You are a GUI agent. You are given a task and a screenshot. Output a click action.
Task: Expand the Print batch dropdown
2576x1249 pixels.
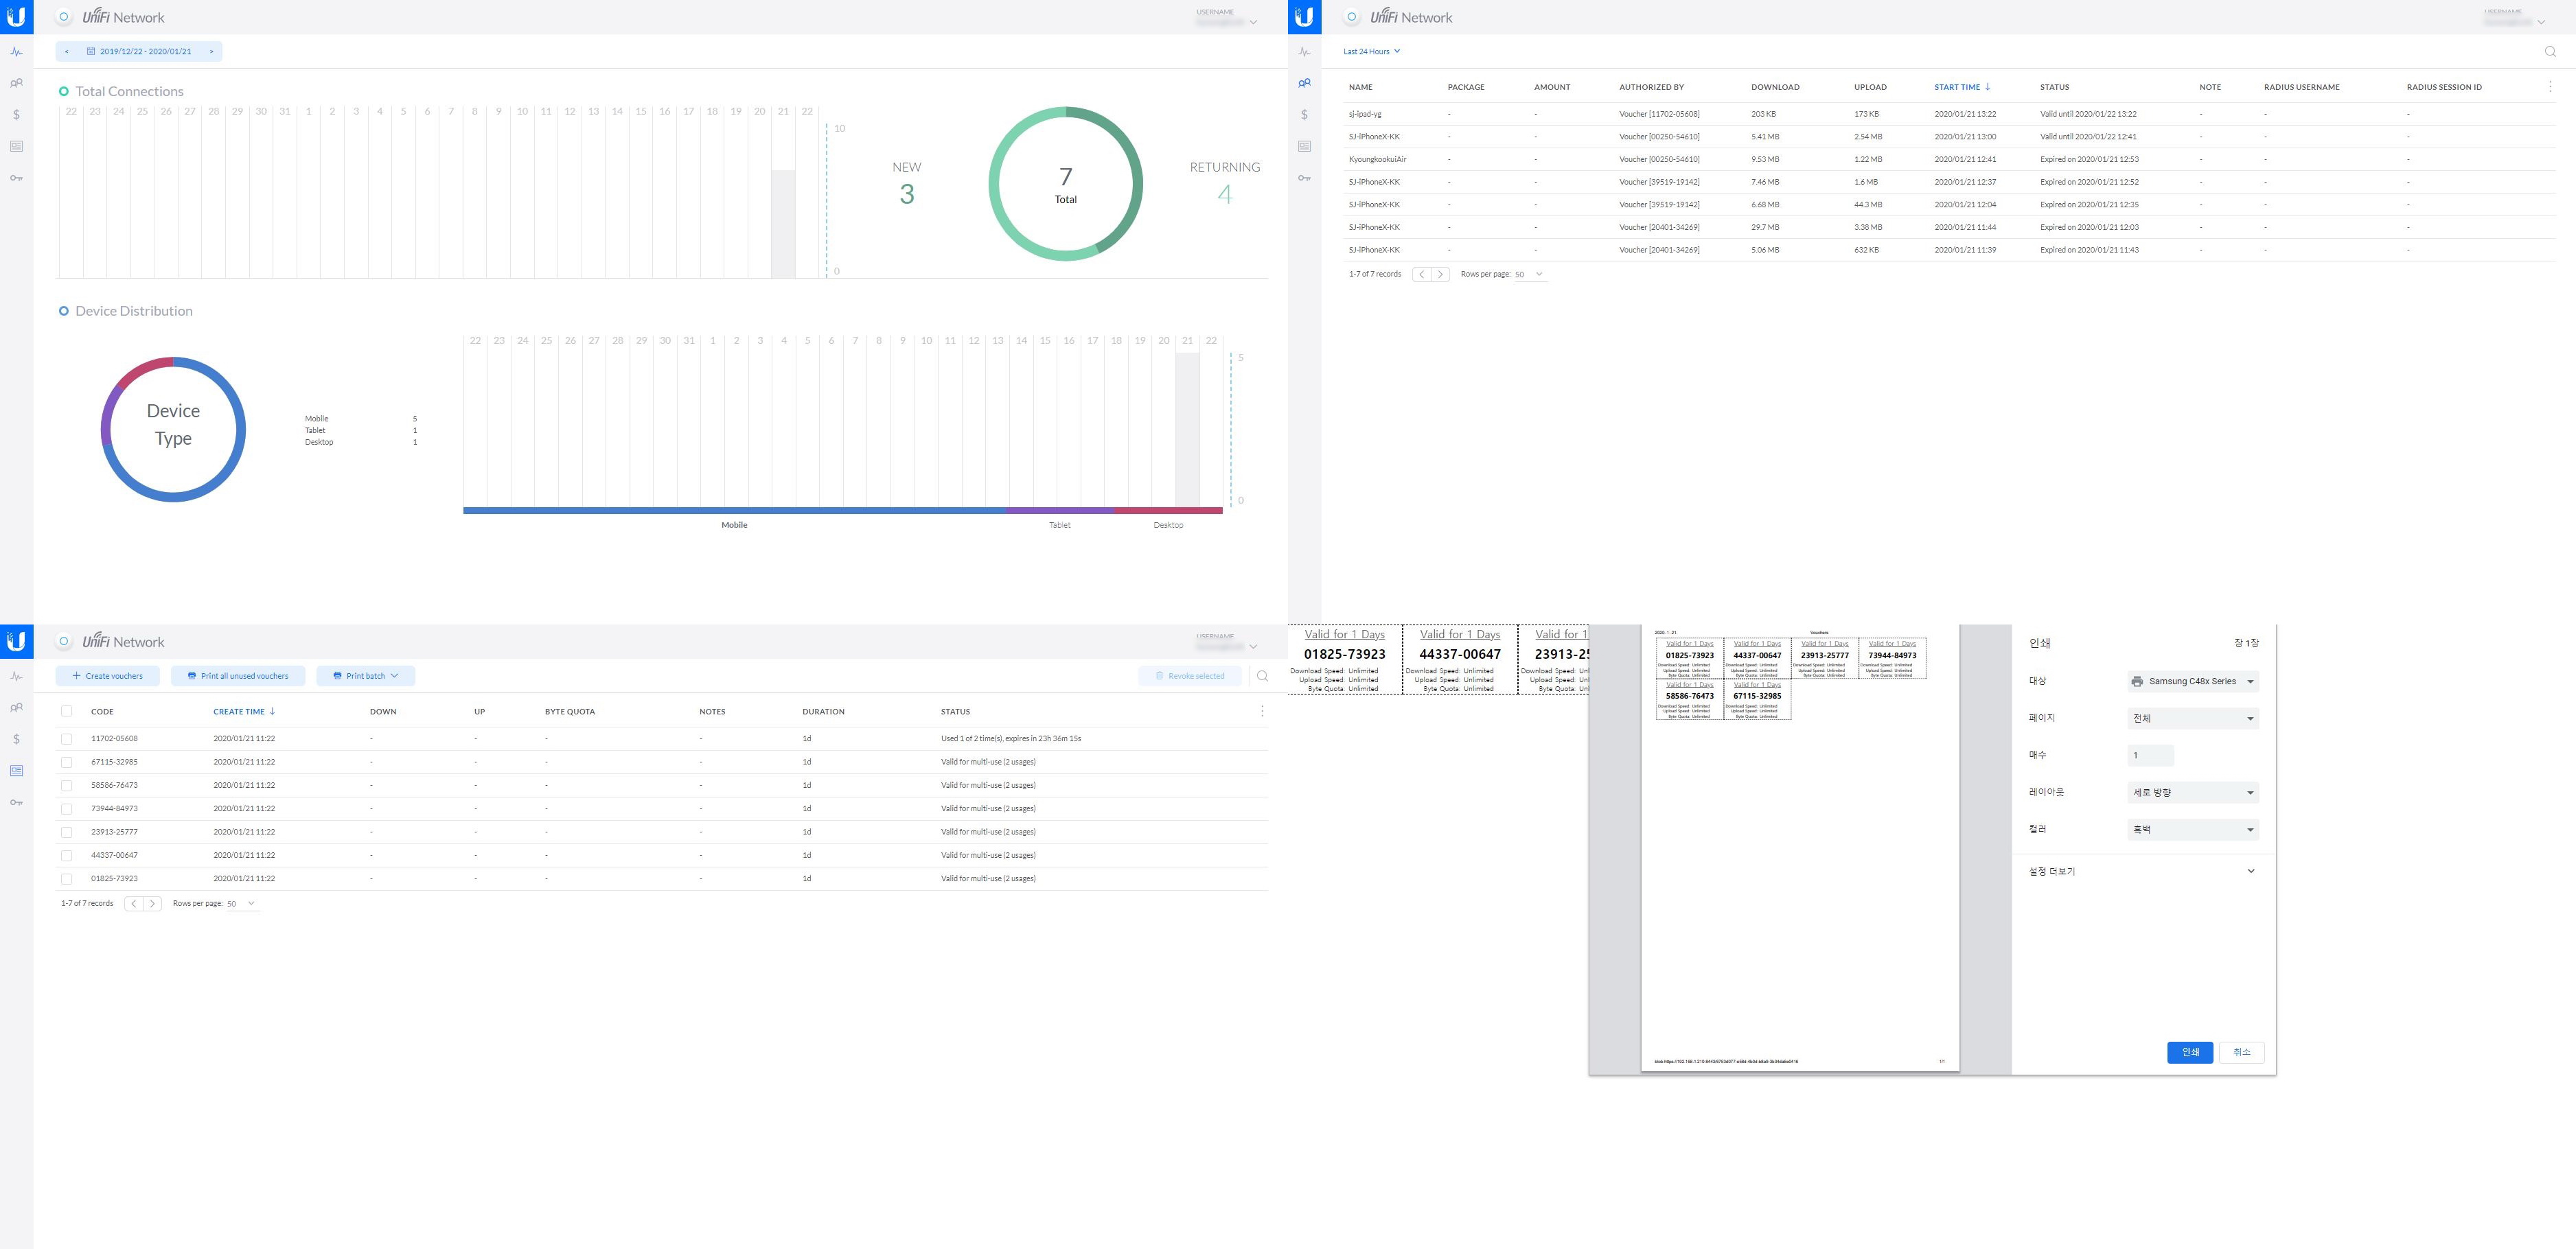pos(366,677)
